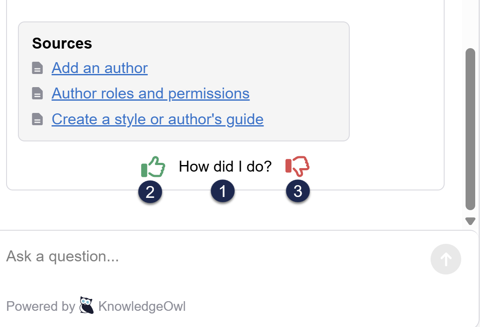Screen dimensions: 480x327
Task: Click the numbered marker 1
Action: [x=223, y=191]
